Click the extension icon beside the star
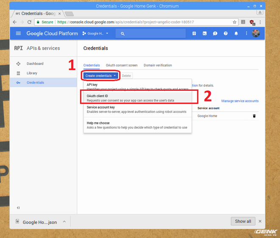Screen dimensions: 280x238 point(243,22)
